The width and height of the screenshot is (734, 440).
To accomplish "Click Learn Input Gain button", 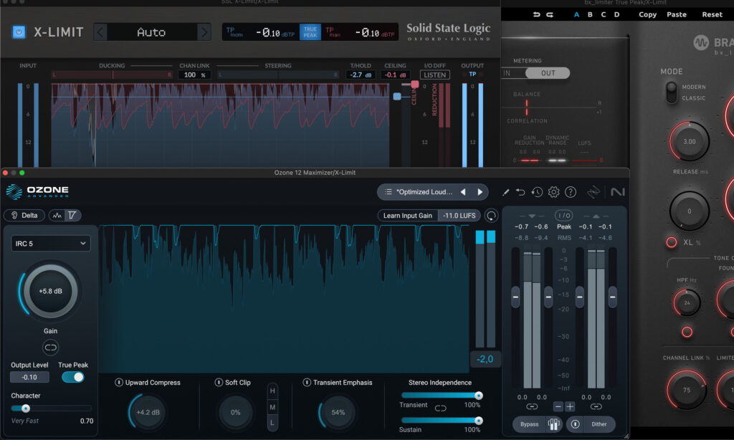I will pos(407,215).
